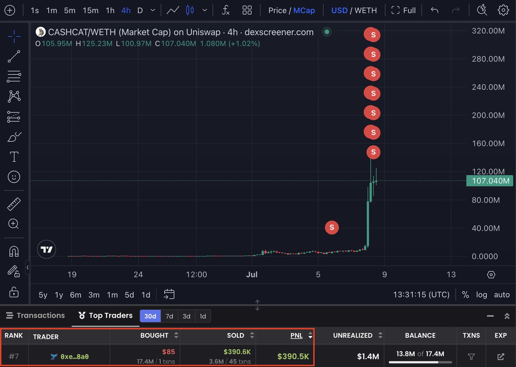Select the brush drawing tool
The width and height of the screenshot is (516, 367).
click(x=14, y=137)
